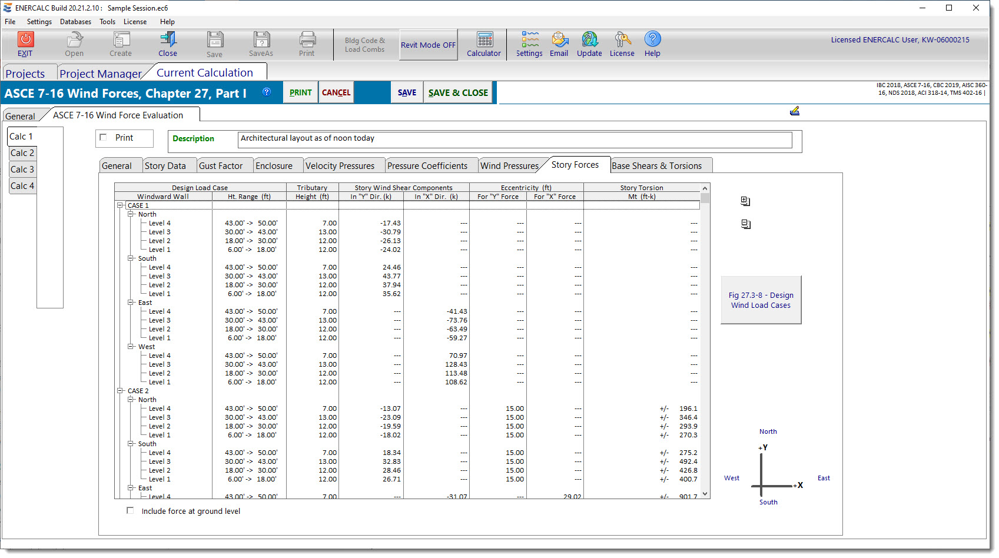The height and width of the screenshot is (558, 999).
Task: Switch to the Base Shears & Torsions tab
Action: click(x=656, y=166)
